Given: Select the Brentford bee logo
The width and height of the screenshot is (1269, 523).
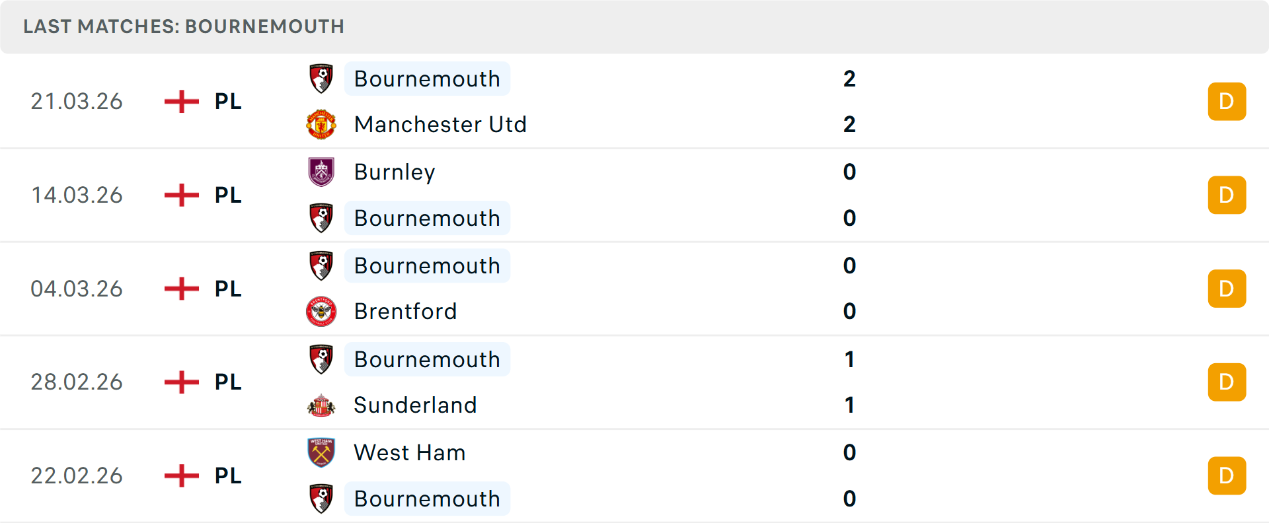Looking at the screenshot, I should point(321,311).
